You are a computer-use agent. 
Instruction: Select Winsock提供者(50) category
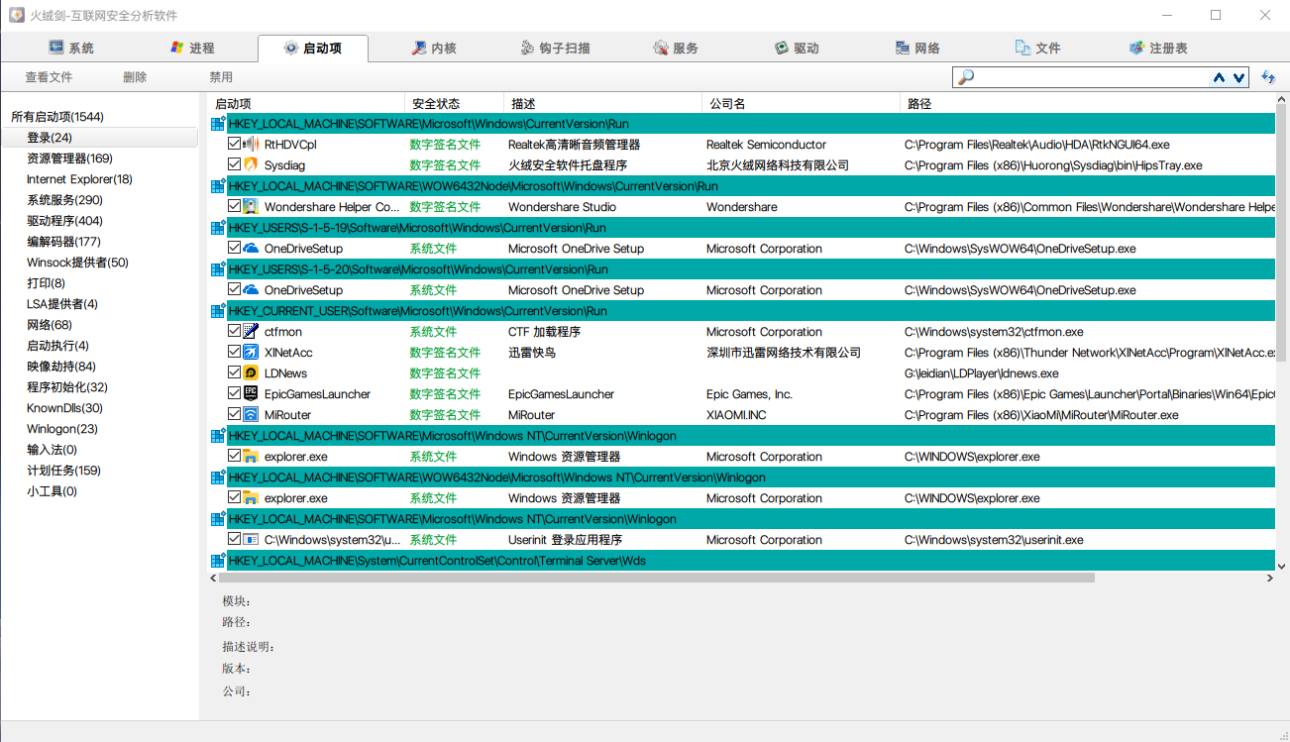pos(77,263)
